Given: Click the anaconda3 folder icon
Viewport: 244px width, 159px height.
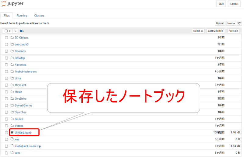Looking at the screenshot, I should point(12,44).
